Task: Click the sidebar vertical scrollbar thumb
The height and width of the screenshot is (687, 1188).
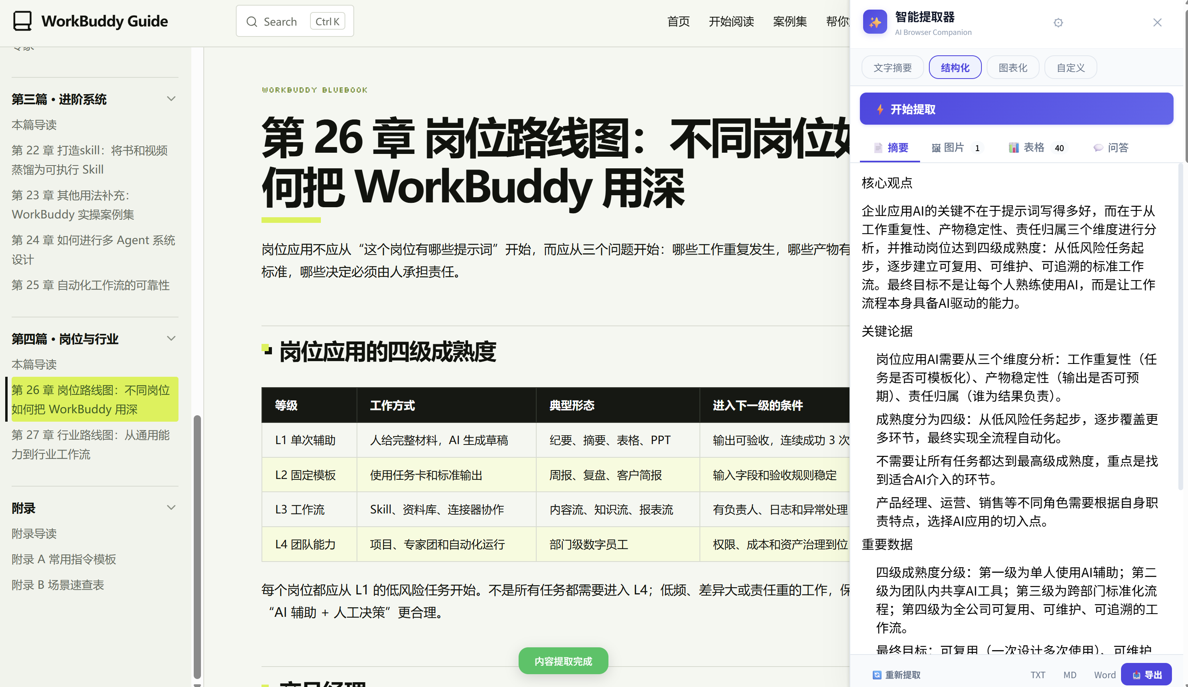Action: pos(197,547)
